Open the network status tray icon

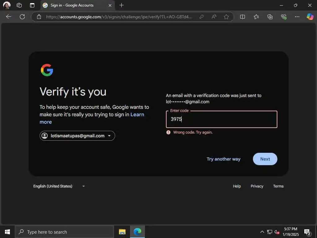pyautogui.click(x=270, y=232)
